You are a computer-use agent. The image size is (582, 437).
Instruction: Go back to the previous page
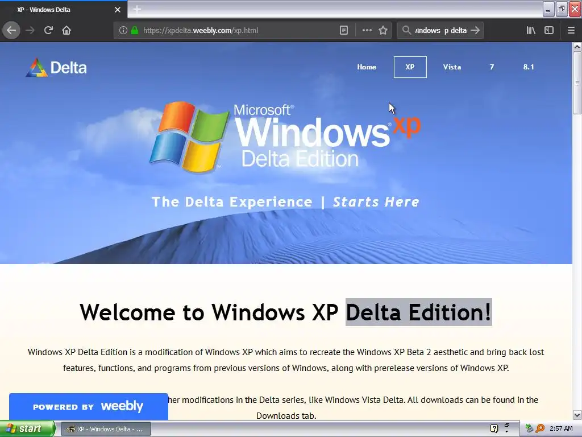click(11, 30)
